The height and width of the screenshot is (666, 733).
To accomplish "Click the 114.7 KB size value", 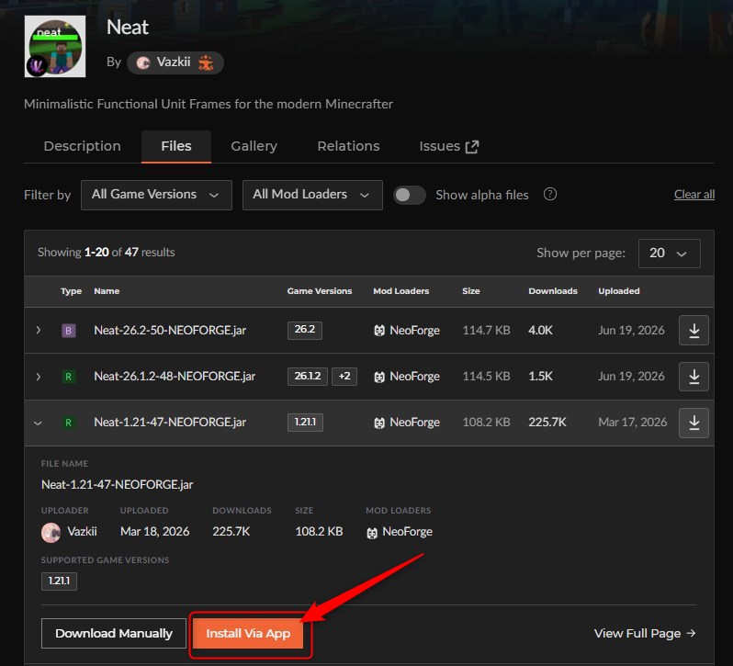I will tap(486, 330).
